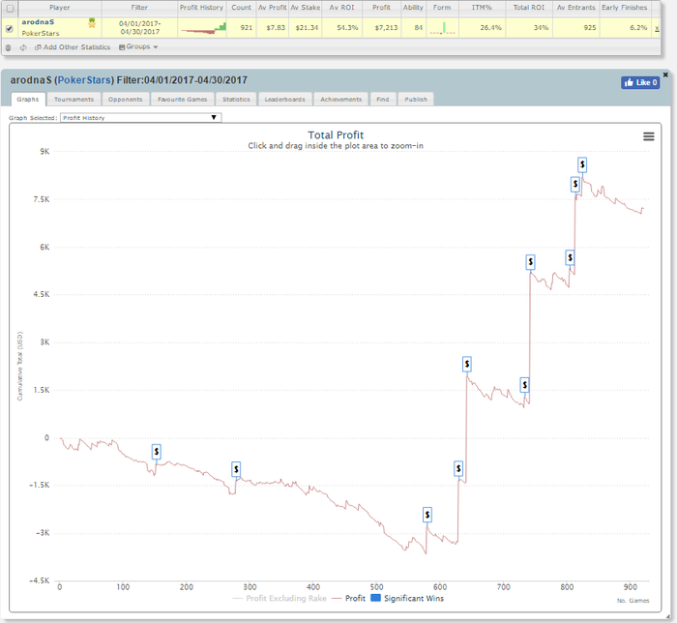Sort by the Total ROI column header
This screenshot has width=677, height=623.
(x=529, y=8)
